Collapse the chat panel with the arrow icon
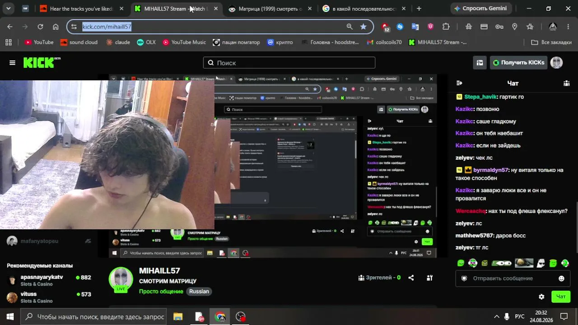Screen dimensions: 578x325 (459, 83)
